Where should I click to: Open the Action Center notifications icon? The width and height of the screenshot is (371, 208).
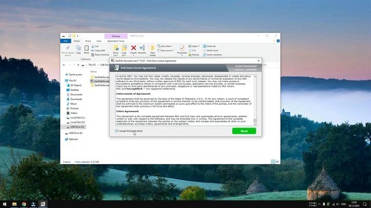[365, 204]
